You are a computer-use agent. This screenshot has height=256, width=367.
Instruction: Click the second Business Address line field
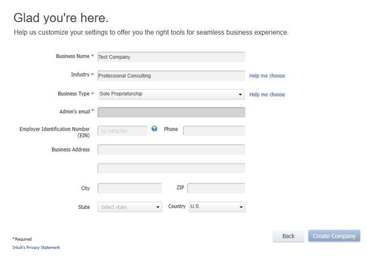pyautogui.click(x=171, y=169)
